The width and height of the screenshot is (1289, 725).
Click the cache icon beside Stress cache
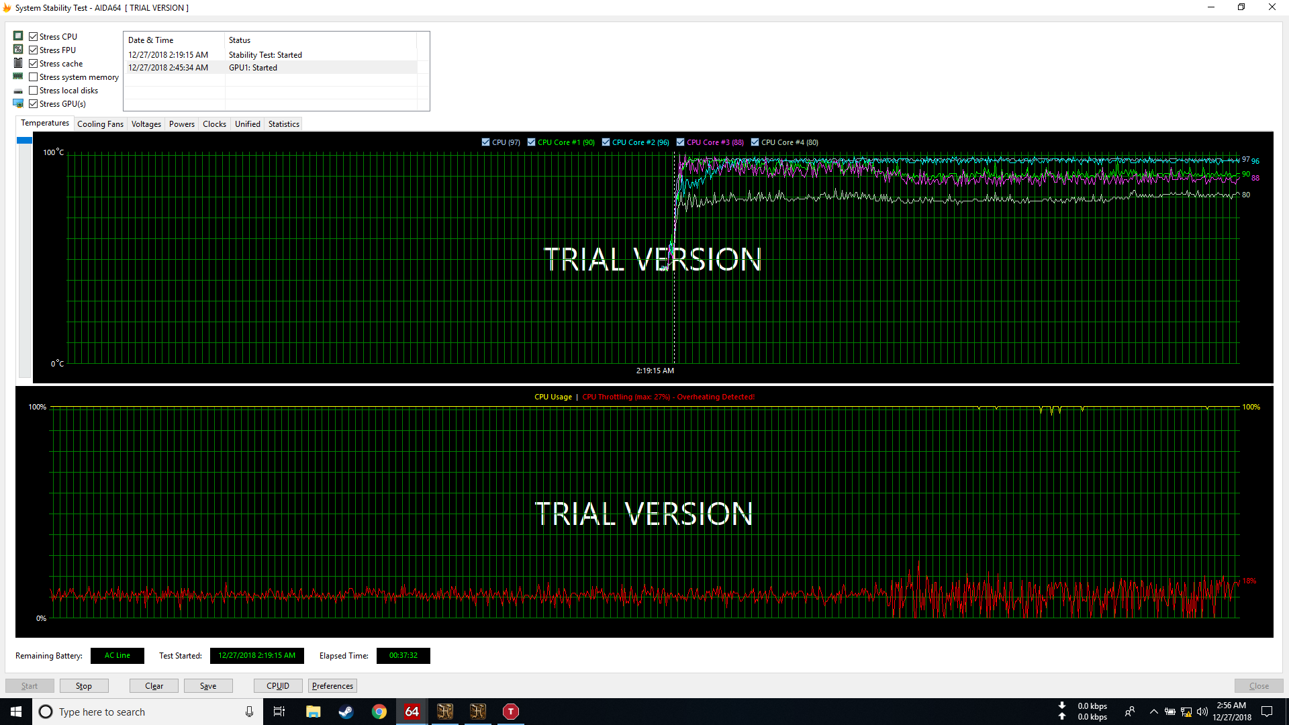[x=18, y=63]
